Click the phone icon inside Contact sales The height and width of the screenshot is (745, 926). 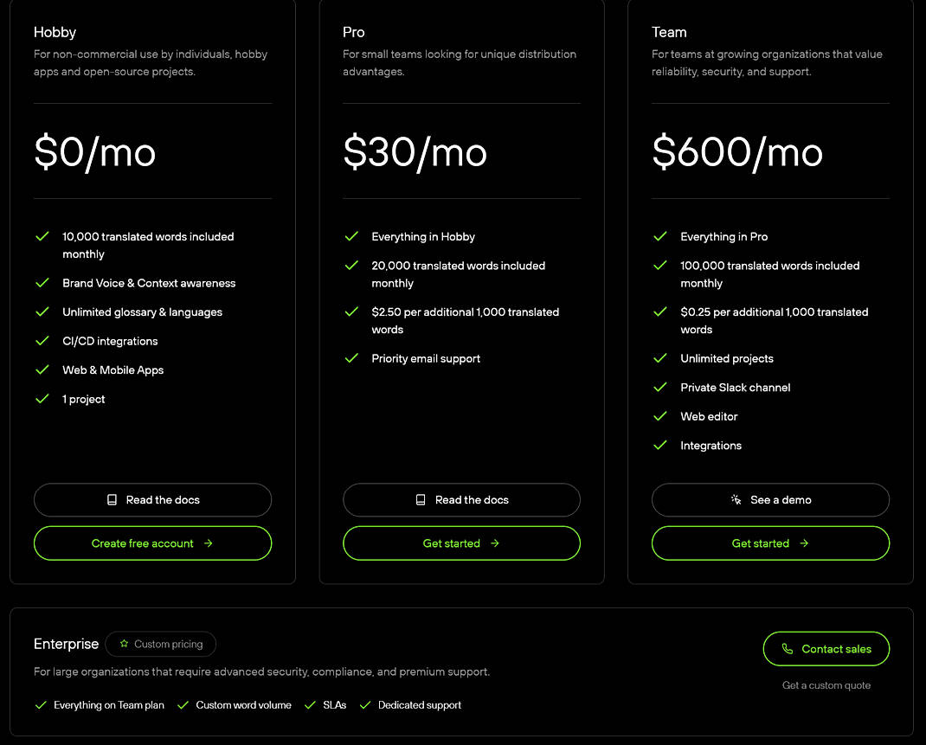[788, 649]
